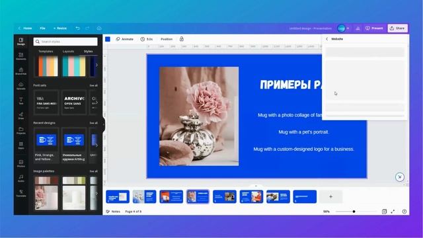Hide the page thumbnails with chevron
Image resolution: width=423 pixels, height=238 pixels.
(x=256, y=186)
